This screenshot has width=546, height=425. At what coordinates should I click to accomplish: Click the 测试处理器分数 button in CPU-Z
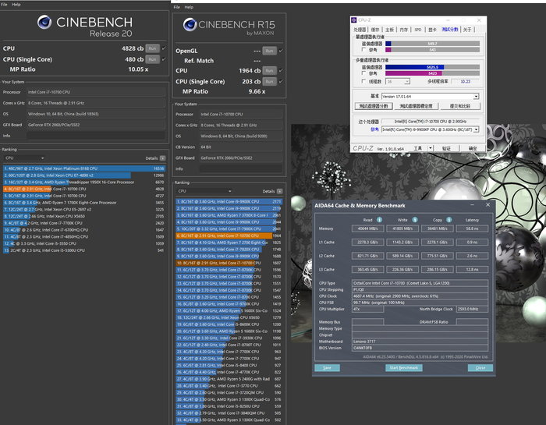click(x=374, y=106)
